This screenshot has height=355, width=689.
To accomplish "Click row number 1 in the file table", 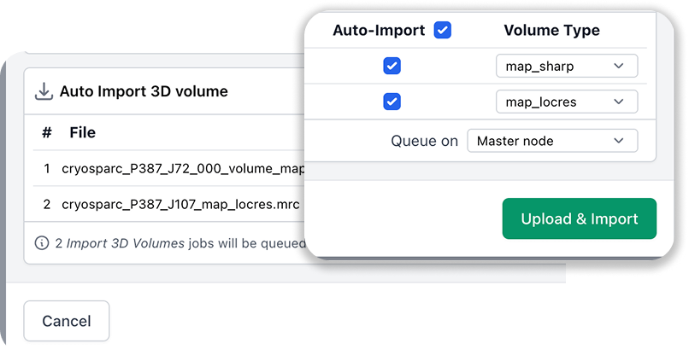I will coord(47,169).
